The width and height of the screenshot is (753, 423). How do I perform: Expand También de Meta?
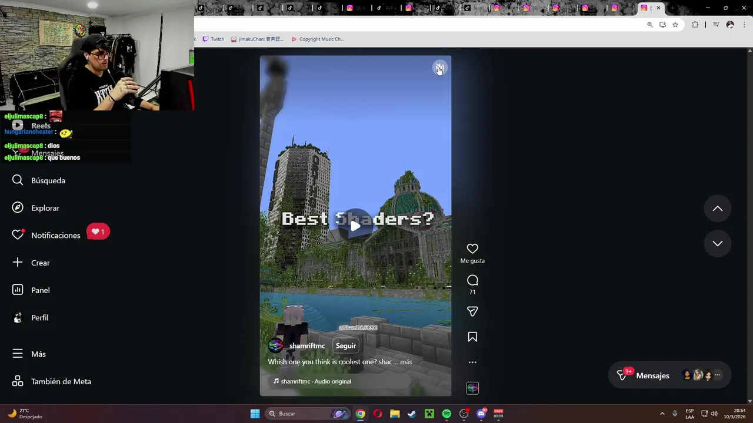52,381
